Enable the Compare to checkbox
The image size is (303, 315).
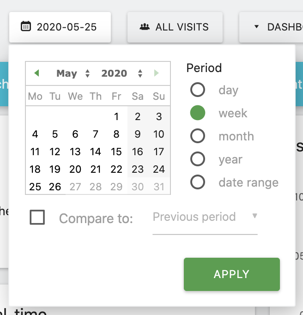(x=37, y=217)
